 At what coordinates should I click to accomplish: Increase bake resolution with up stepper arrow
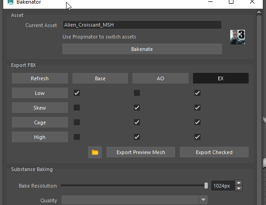pyautogui.click(x=238, y=183)
